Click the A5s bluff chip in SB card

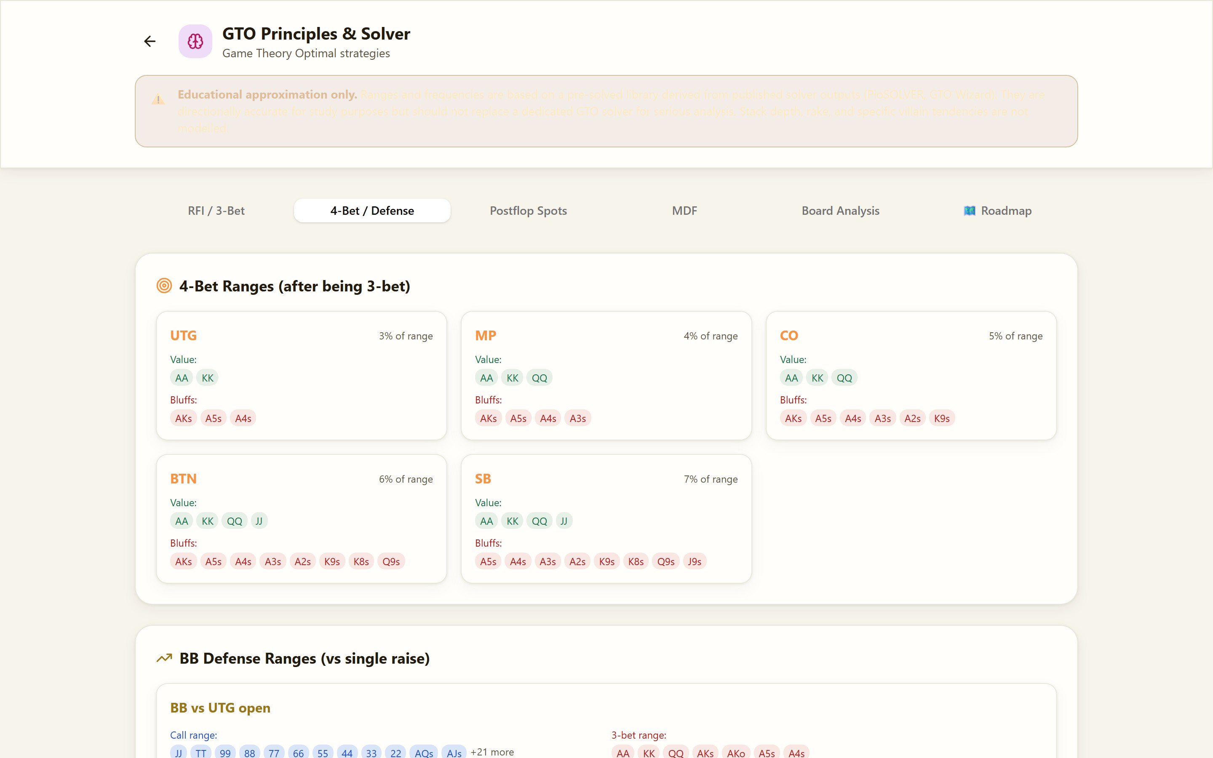click(488, 561)
